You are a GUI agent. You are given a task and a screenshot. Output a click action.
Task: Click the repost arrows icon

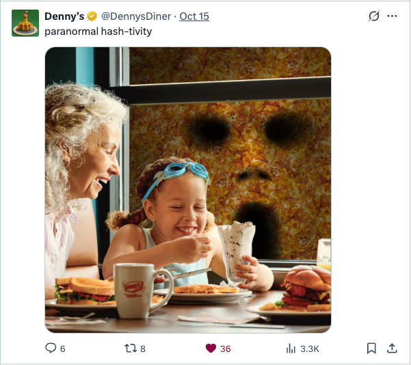click(x=131, y=349)
